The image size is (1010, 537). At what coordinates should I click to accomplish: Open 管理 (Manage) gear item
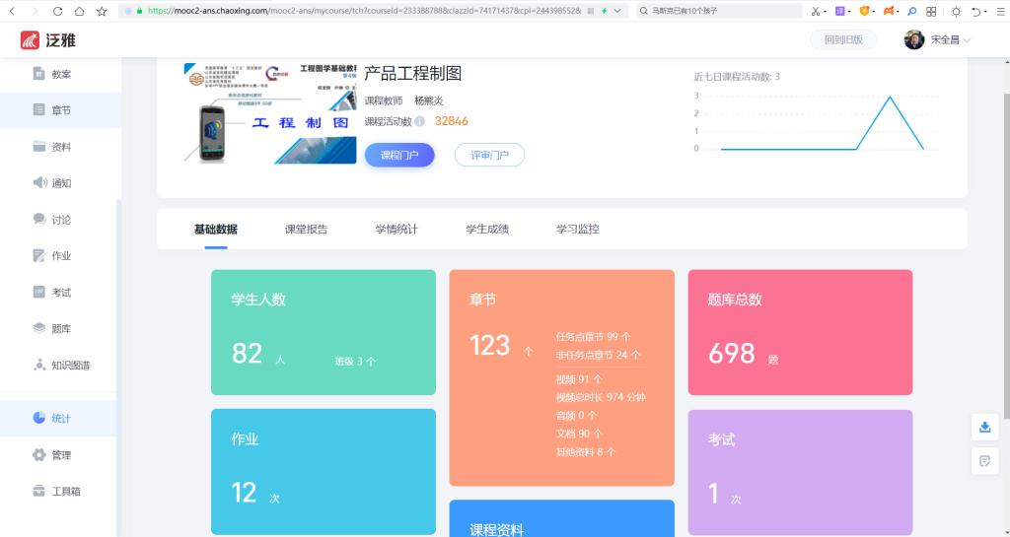click(59, 455)
